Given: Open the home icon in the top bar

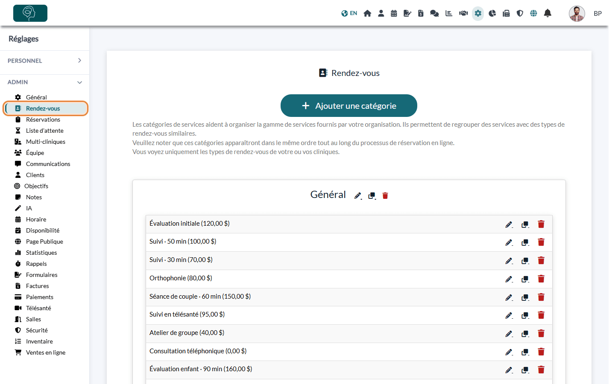Looking at the screenshot, I should tap(367, 13).
